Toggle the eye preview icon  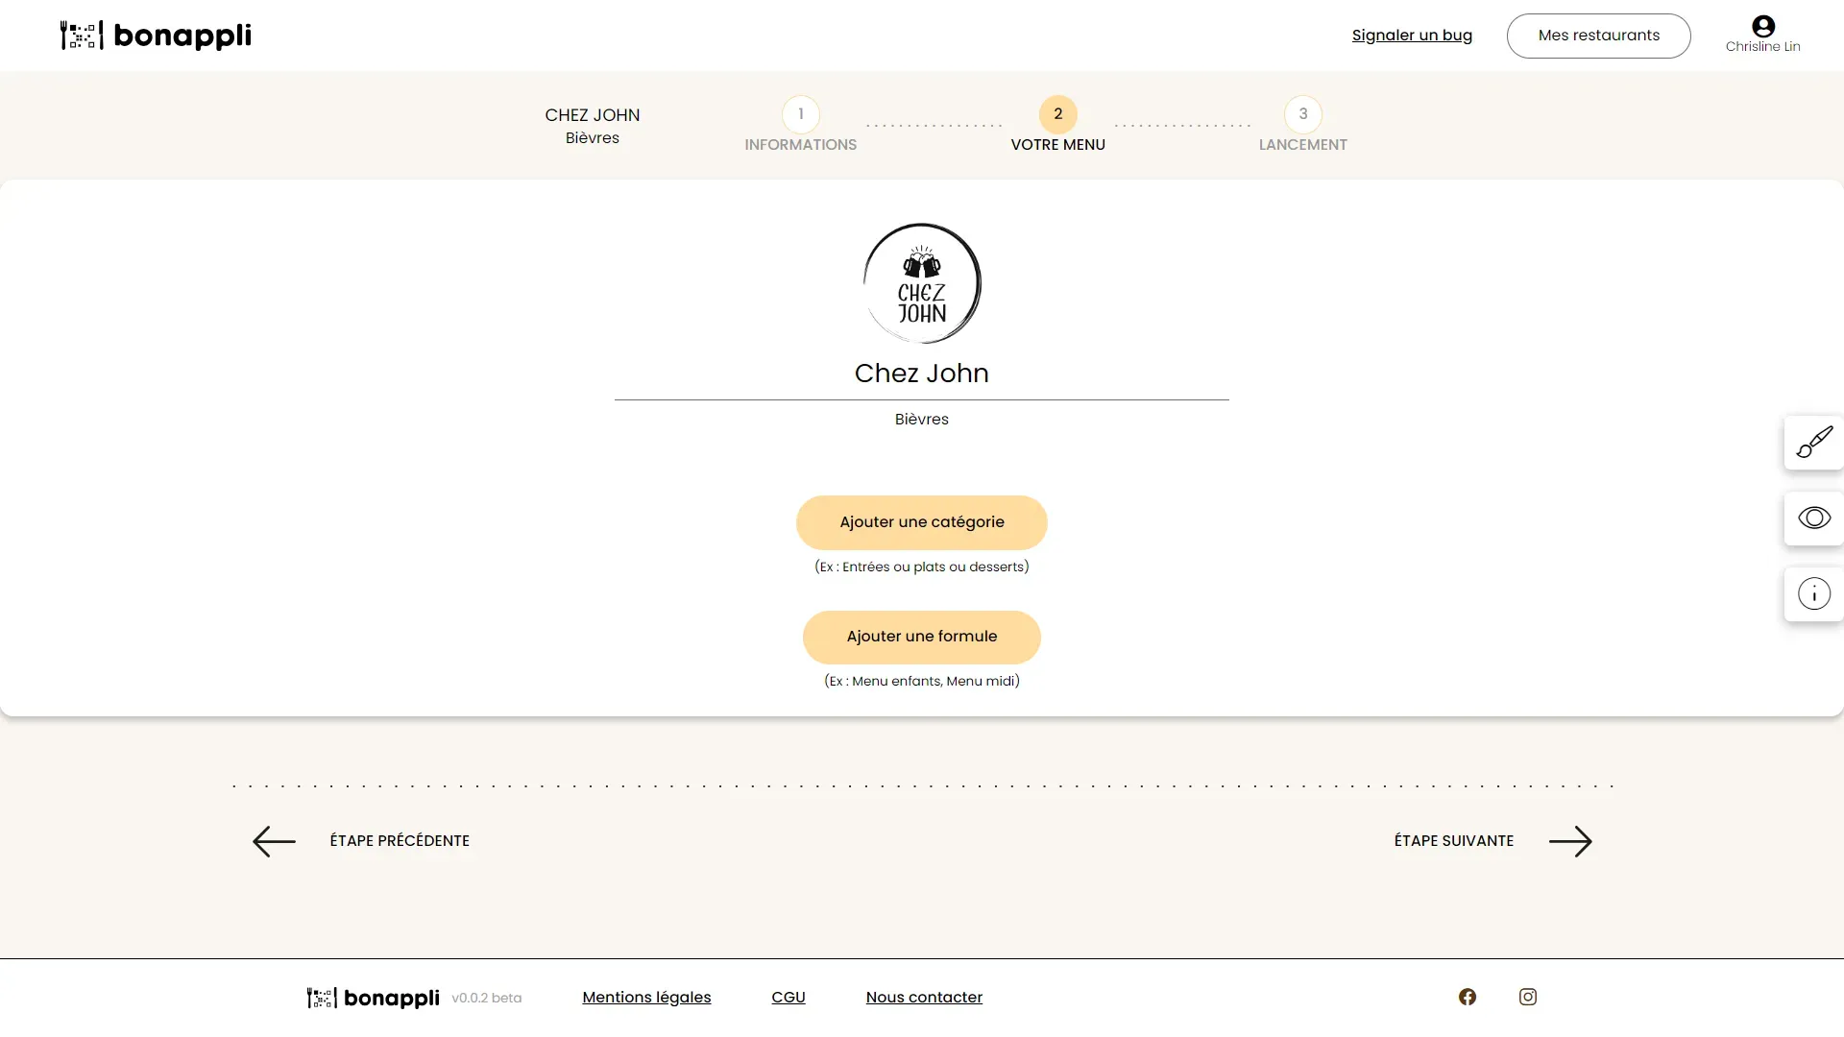click(1813, 518)
